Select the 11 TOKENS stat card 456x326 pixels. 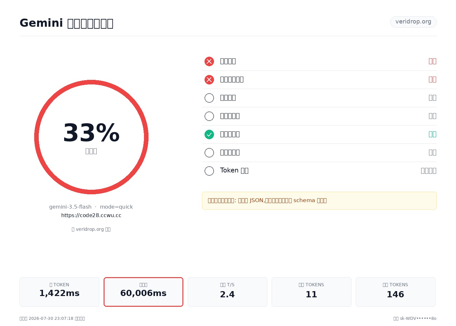tap(311, 292)
